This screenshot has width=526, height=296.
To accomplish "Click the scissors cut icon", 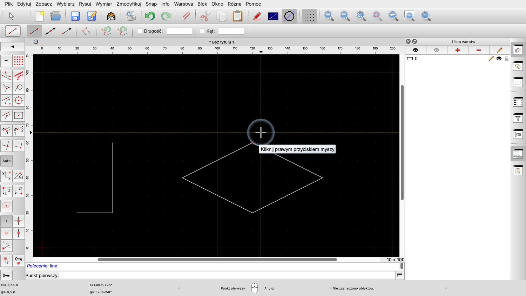I will click(205, 16).
